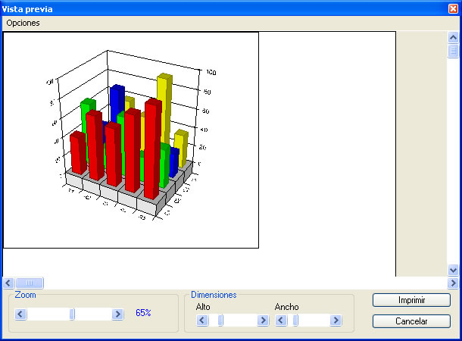Click the vertical scrollbar thumb
Image resolution: width=462 pixels, height=341 pixels.
click(x=453, y=52)
